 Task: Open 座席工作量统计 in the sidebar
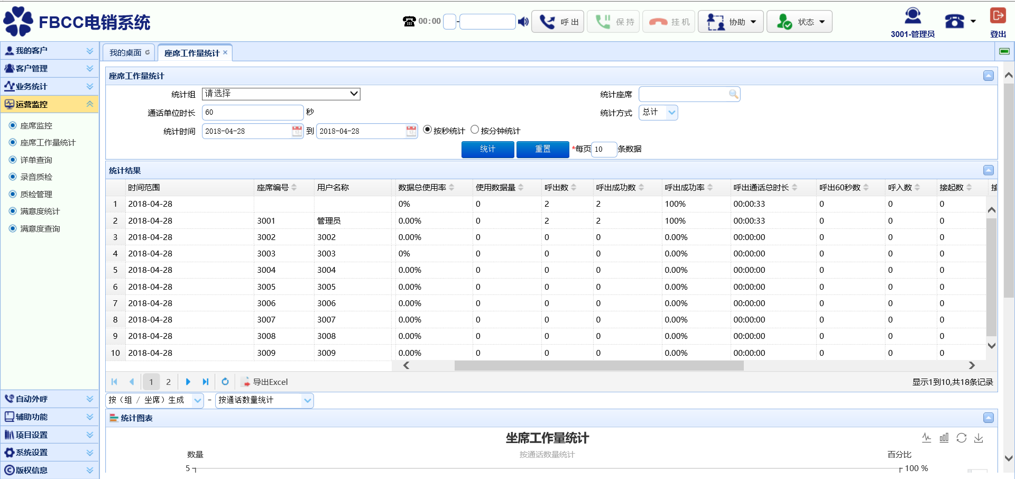[x=48, y=143]
